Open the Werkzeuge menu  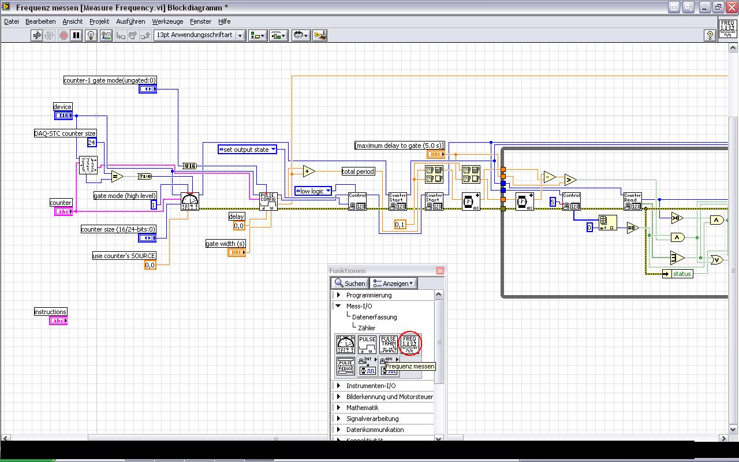(167, 21)
